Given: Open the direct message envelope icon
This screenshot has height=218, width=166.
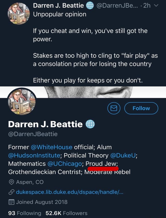Looking at the screenshot, I should pyautogui.click(x=113, y=108).
